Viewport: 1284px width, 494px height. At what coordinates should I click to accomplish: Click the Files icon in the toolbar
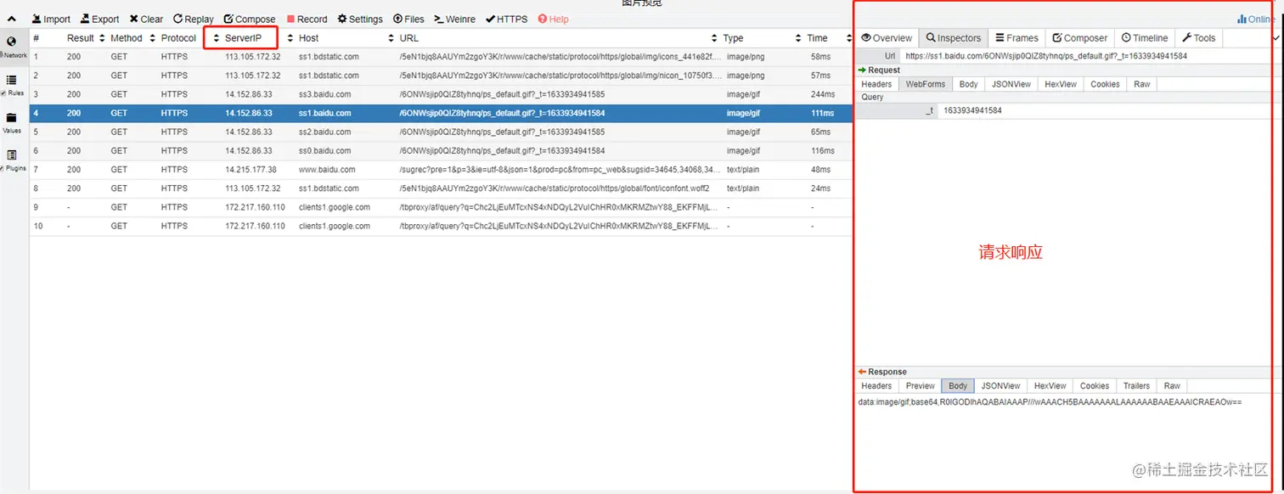tap(408, 19)
